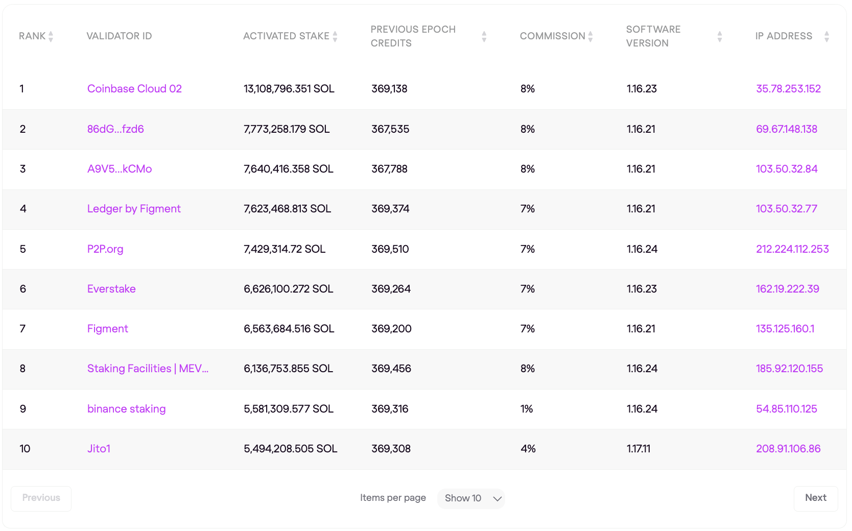Open the Figment validator in rank 7

coord(108,329)
